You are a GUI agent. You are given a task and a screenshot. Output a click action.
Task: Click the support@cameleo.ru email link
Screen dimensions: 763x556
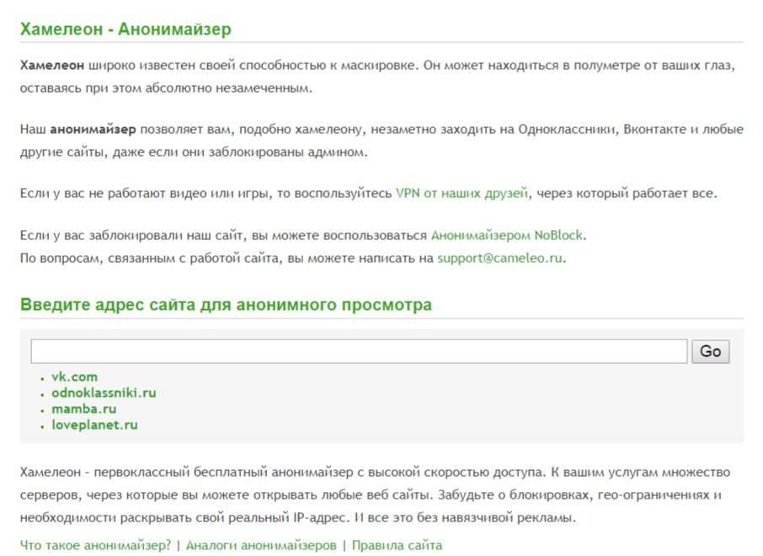pos(499,259)
